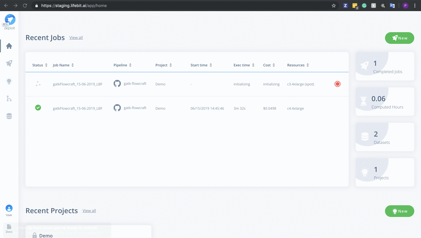Sort jobs by Exec time column
The width and height of the screenshot is (421, 238).
[244, 65]
